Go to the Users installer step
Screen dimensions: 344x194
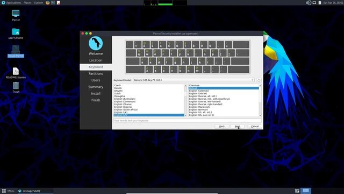[x=96, y=80]
